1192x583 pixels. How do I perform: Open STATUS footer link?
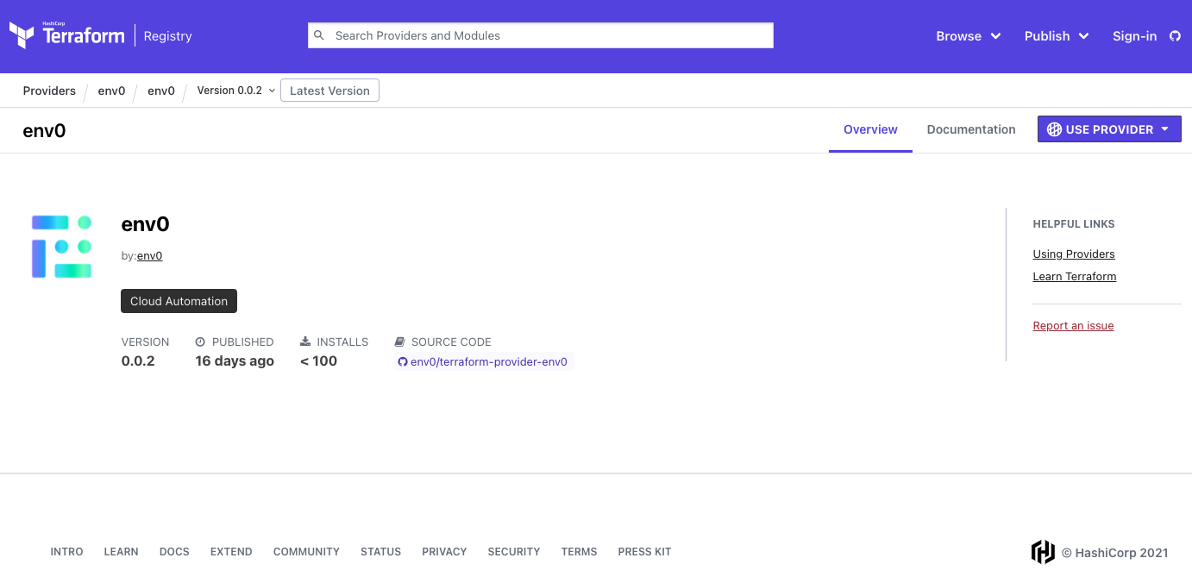[x=380, y=552]
